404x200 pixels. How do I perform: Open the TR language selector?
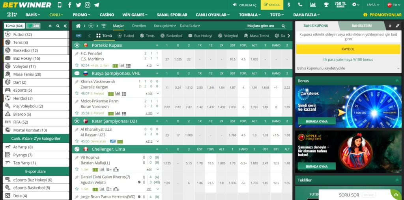(x=394, y=5)
